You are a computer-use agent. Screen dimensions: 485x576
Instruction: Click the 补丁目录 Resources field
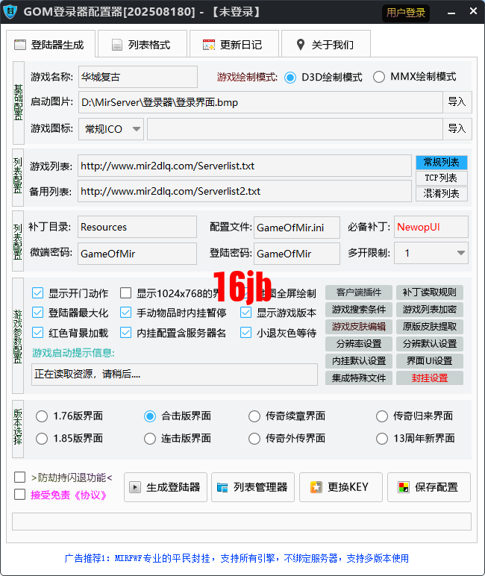pos(137,227)
